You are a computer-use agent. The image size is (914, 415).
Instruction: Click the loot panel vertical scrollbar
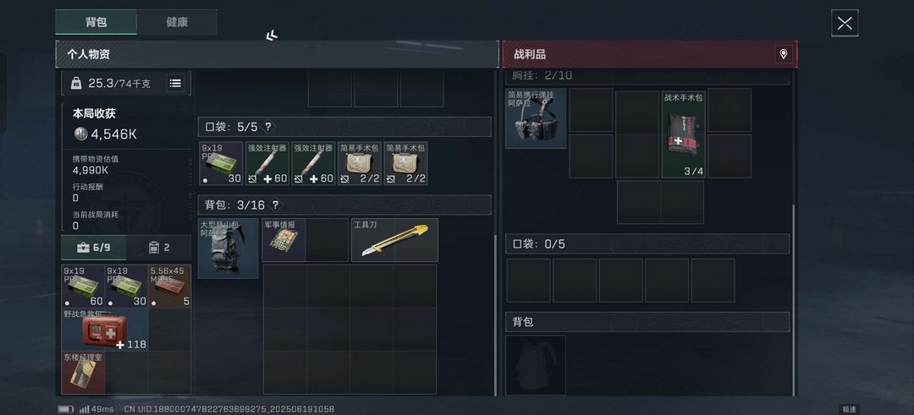(x=793, y=300)
